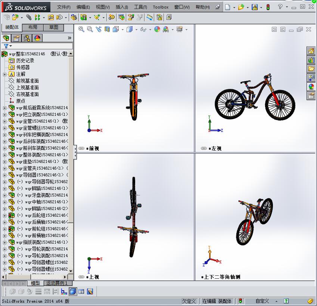Switch to the 草图 tab
Image resolution: width=317 pixels, height=306 pixels.
[x=53, y=27]
